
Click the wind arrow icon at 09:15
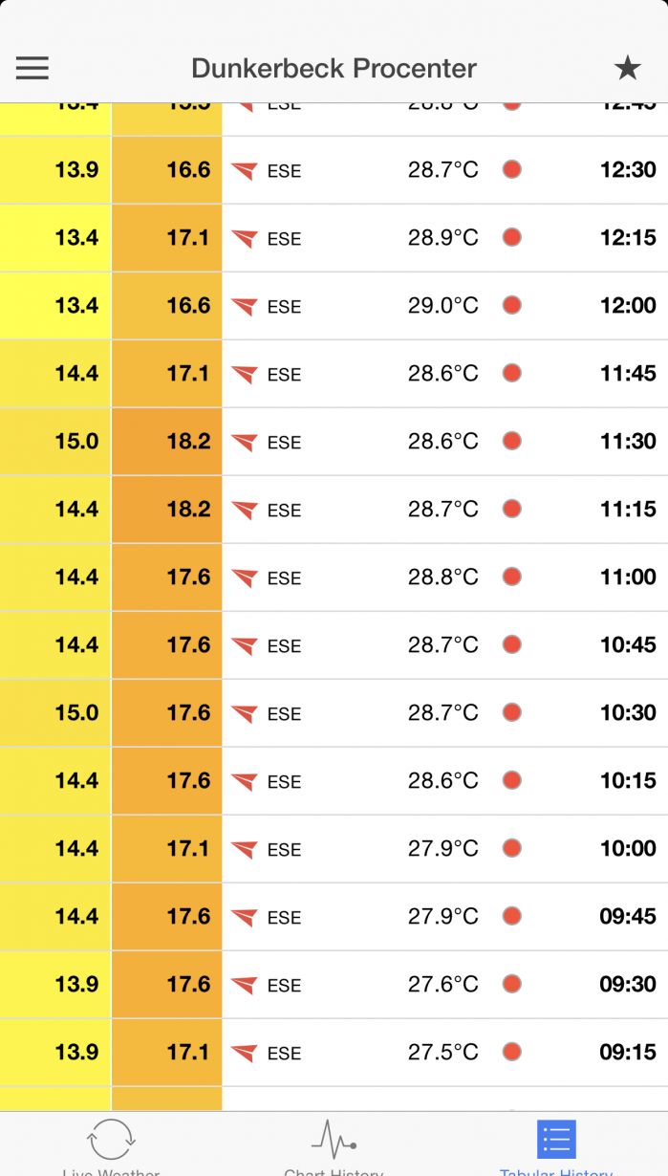(245, 1053)
